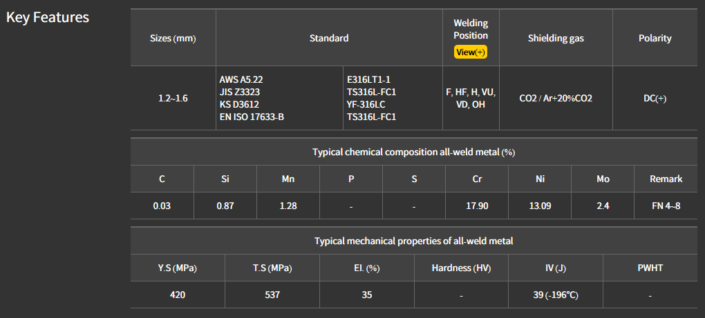Click the Sizes (mm) header cell

click(x=173, y=39)
